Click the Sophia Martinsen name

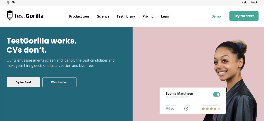(179, 94)
